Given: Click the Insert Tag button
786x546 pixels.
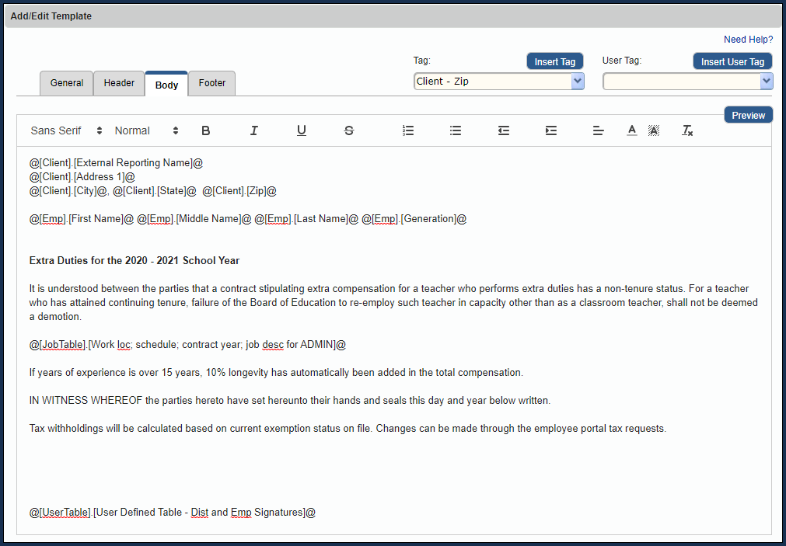Looking at the screenshot, I should click(554, 62).
